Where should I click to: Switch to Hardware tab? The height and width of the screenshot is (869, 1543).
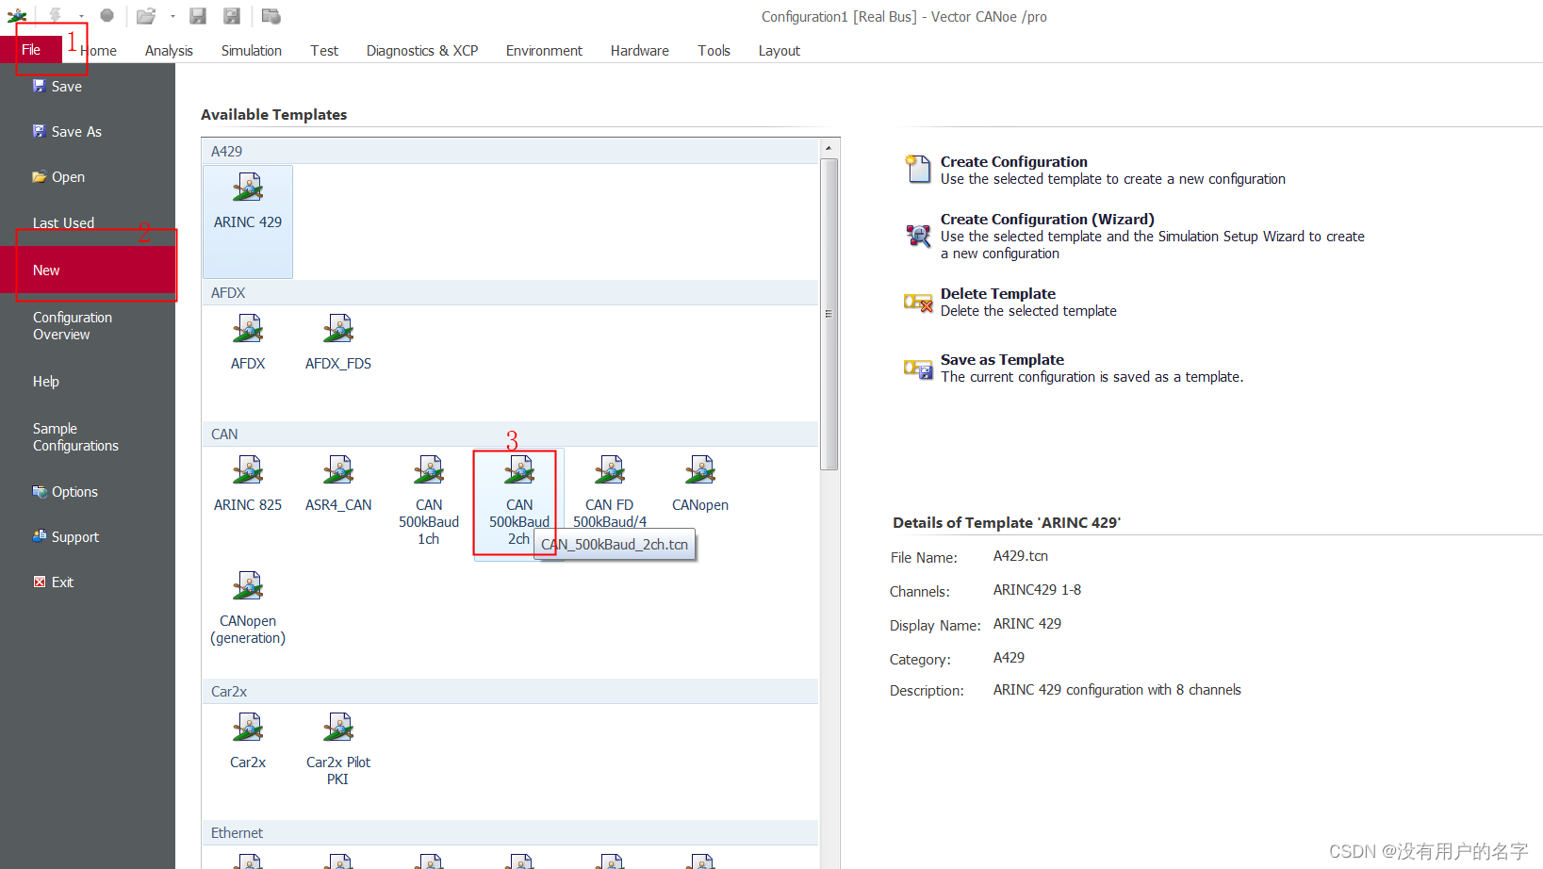640,51
